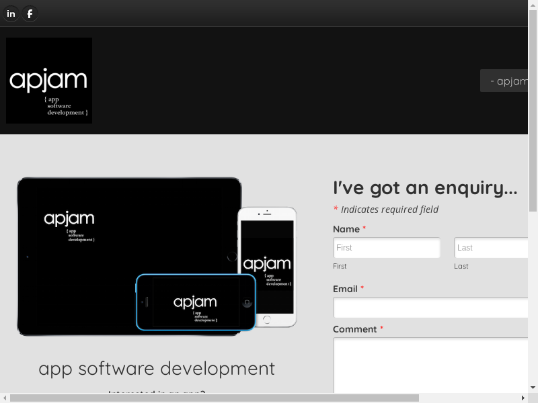This screenshot has height=403, width=538.
Task: Click the 'I've got an enquiry...' heading
Action: [x=425, y=188]
